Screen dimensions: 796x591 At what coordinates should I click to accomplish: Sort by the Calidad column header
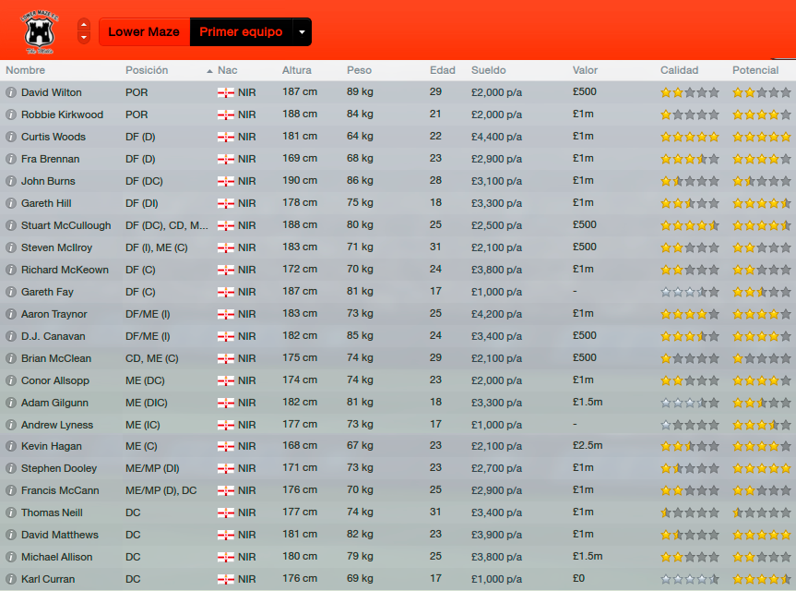click(x=679, y=70)
